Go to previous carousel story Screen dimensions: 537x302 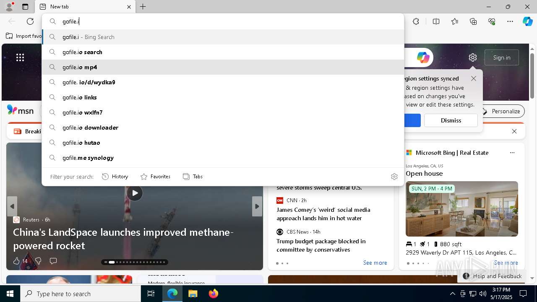(x=12, y=206)
